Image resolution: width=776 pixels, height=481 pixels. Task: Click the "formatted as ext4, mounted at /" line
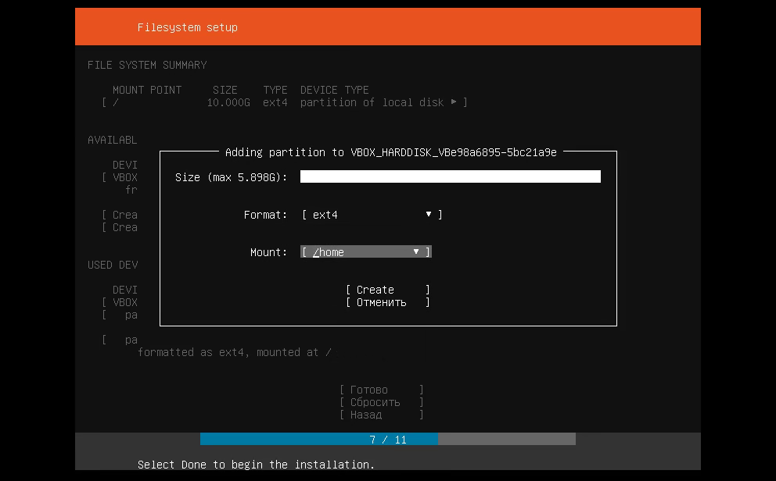(235, 352)
